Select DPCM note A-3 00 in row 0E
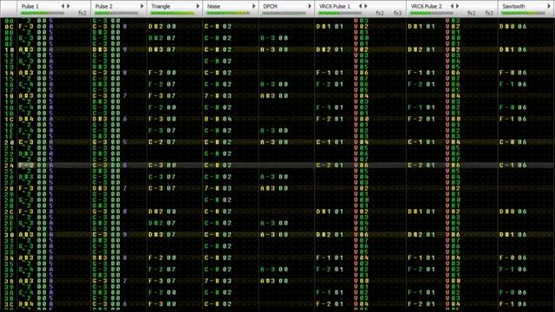Image resolution: width=555 pixels, height=312 pixels. tap(274, 38)
